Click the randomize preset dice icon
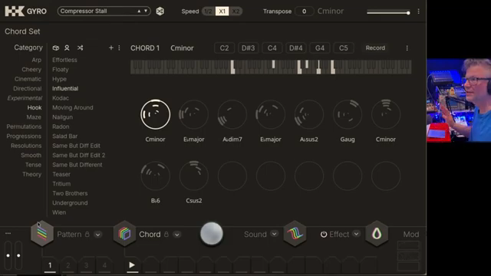Image resolution: width=491 pixels, height=276 pixels. pyautogui.click(x=160, y=11)
